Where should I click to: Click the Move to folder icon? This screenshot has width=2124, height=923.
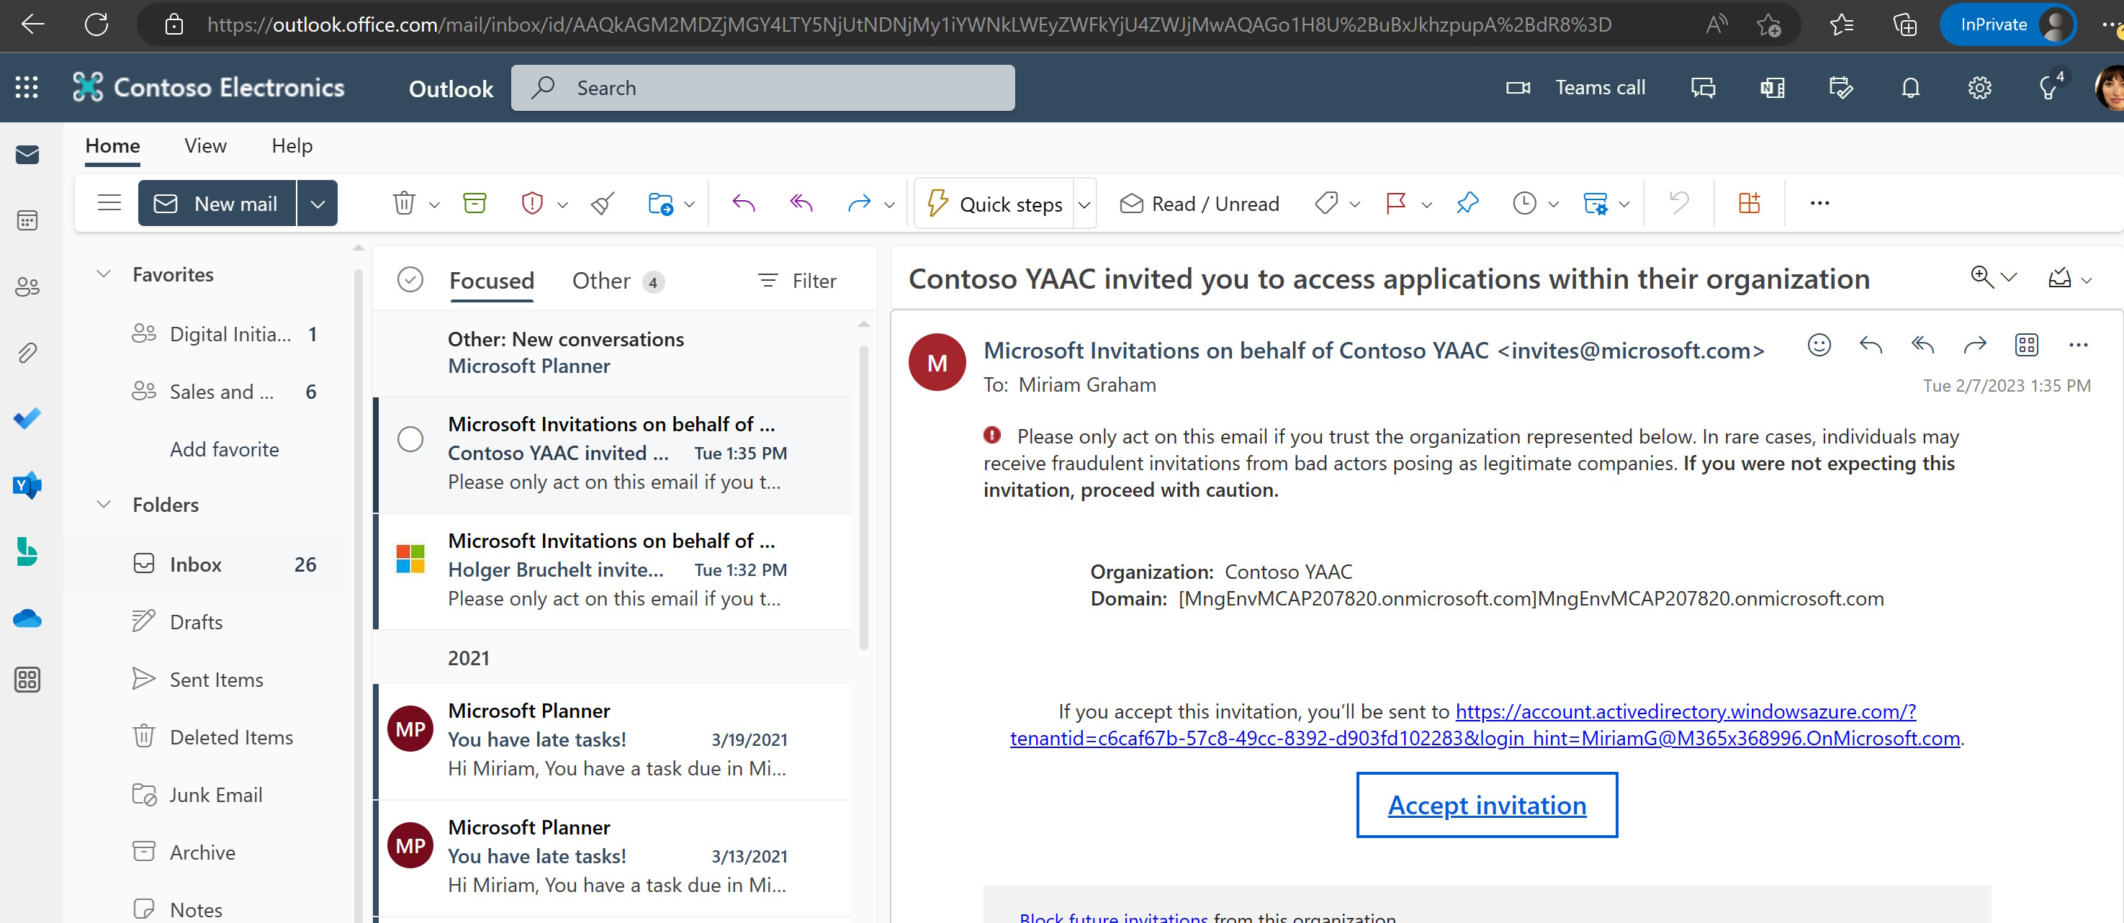click(660, 203)
